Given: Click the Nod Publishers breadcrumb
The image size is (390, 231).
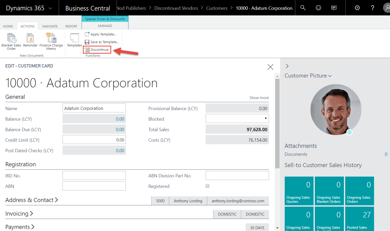Looking at the screenshot, I should (132, 8).
